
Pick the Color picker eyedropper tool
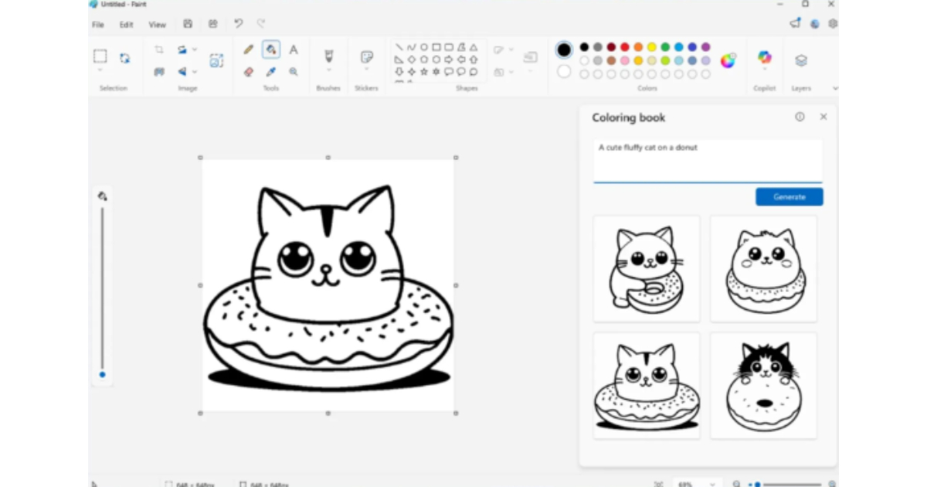click(271, 72)
